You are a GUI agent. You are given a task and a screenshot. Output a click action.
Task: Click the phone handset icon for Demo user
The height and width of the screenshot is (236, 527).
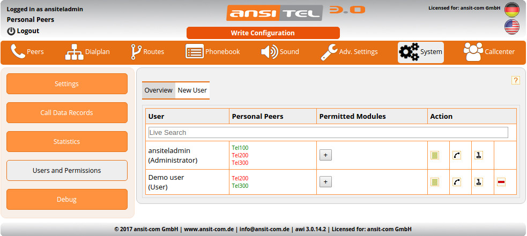[x=457, y=182]
